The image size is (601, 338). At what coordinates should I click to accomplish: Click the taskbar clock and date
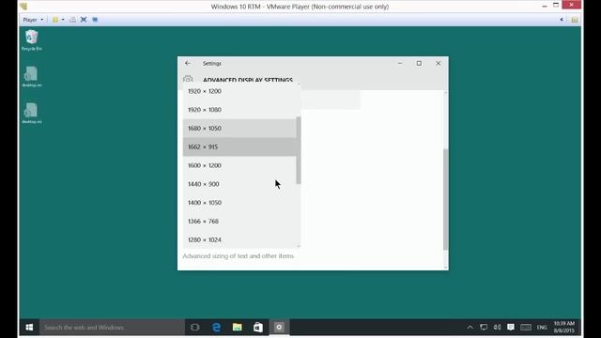pyautogui.click(x=563, y=328)
